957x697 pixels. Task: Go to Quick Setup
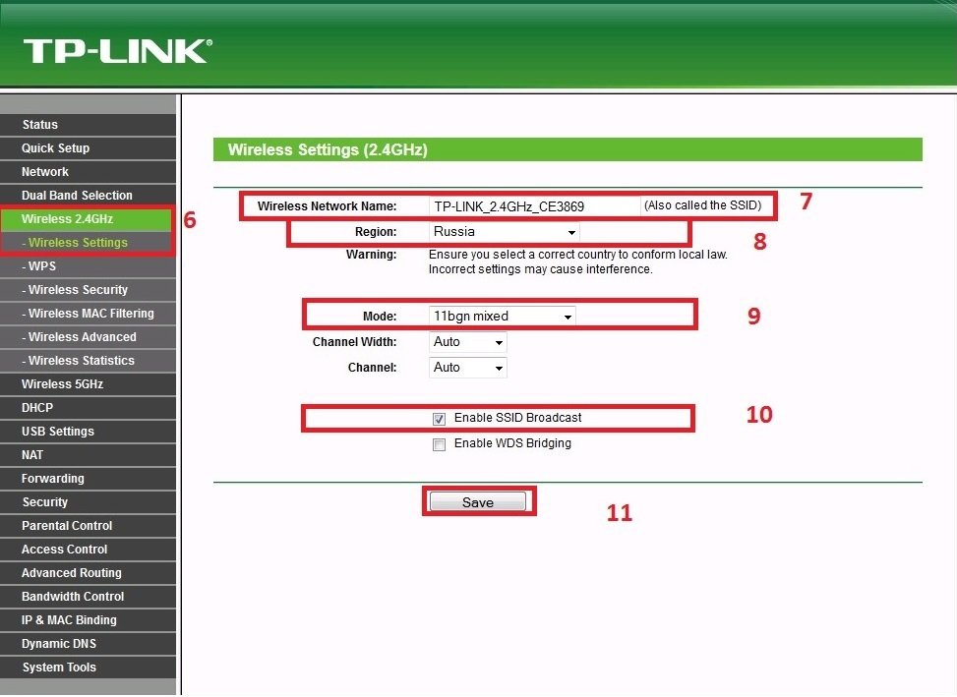55,148
